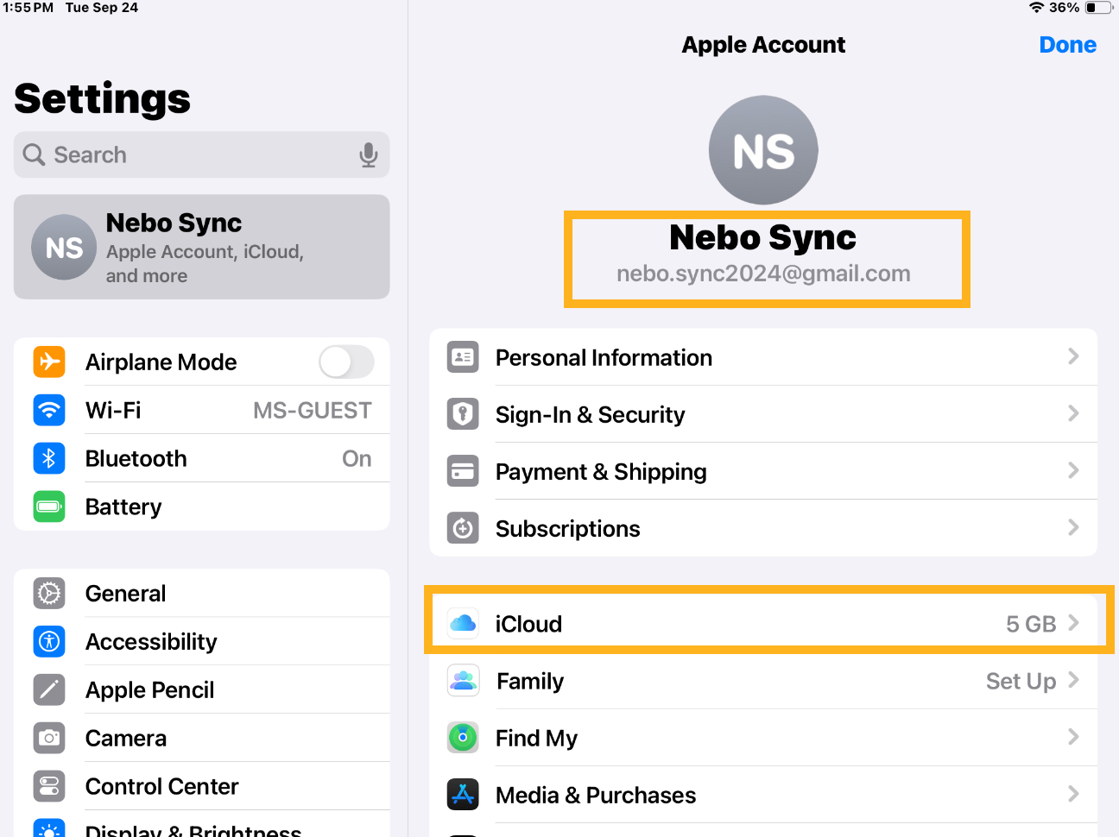Tap the Subscriptions row chevron
The image size is (1119, 837).
1073,527
